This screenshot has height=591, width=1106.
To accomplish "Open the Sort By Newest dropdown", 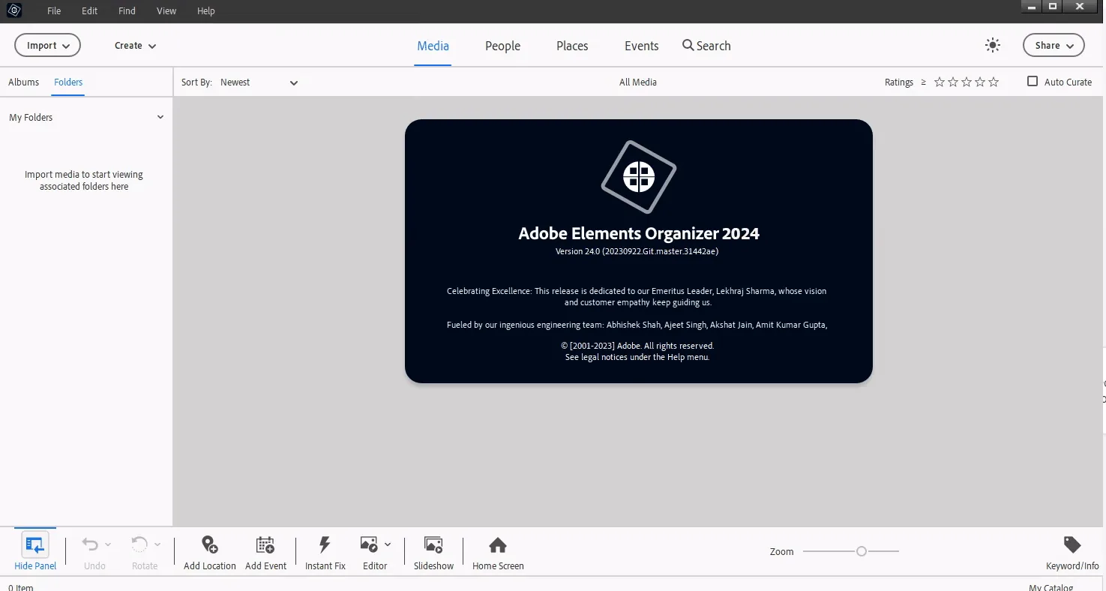I will (259, 82).
